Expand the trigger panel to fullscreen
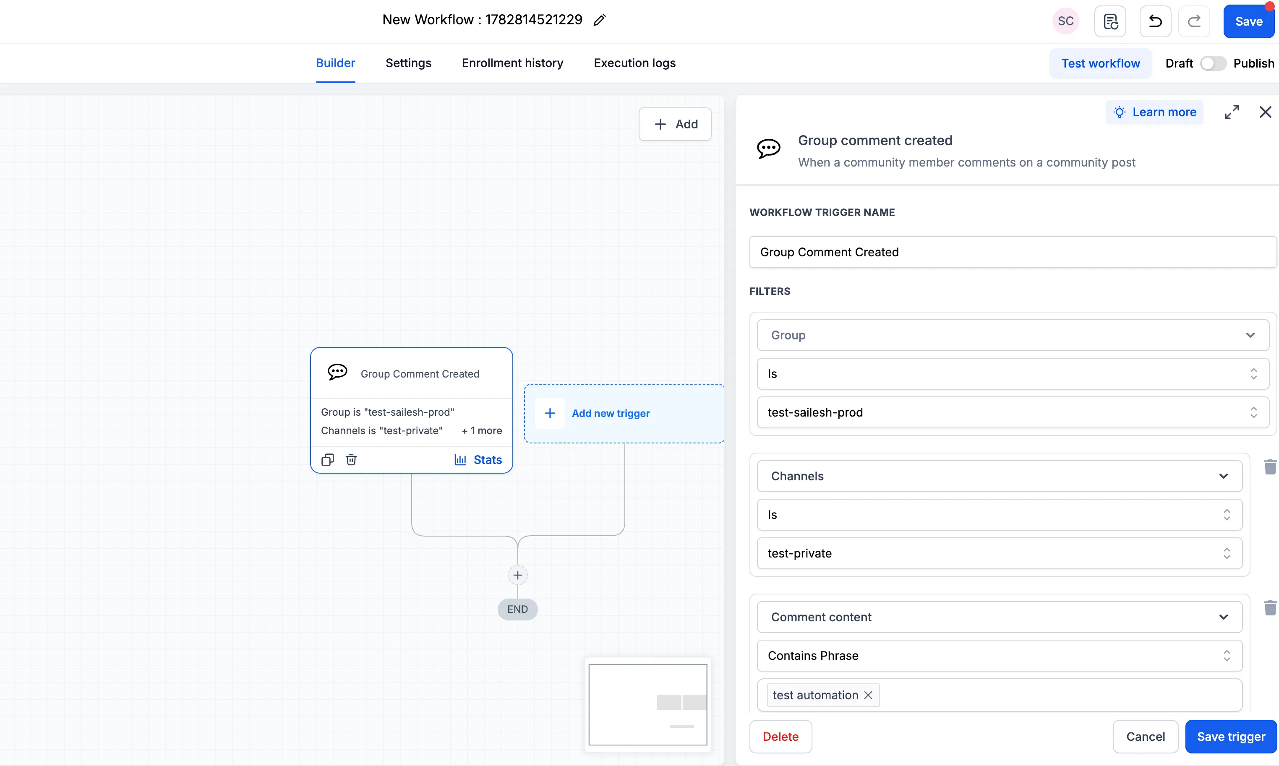This screenshot has height=766, width=1279. (x=1232, y=112)
